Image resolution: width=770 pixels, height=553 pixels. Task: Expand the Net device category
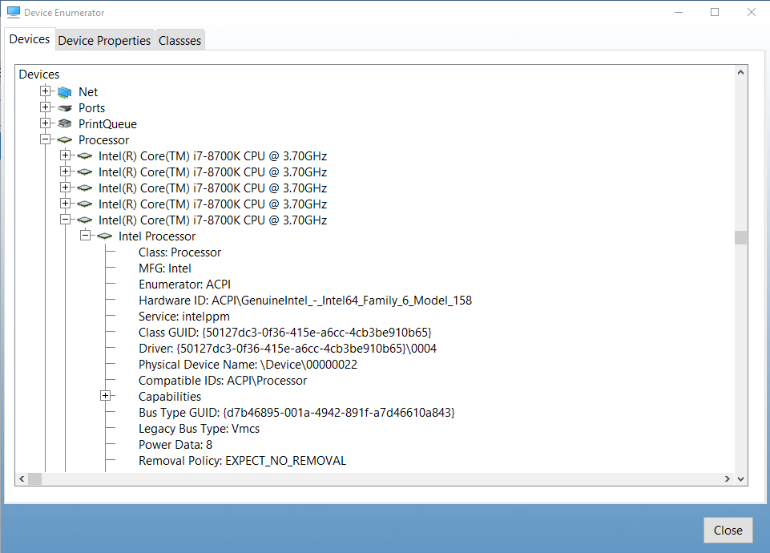click(x=46, y=91)
